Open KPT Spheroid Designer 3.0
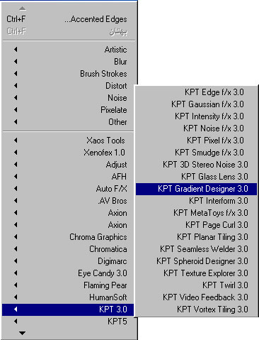259x340 pixels. [196, 261]
